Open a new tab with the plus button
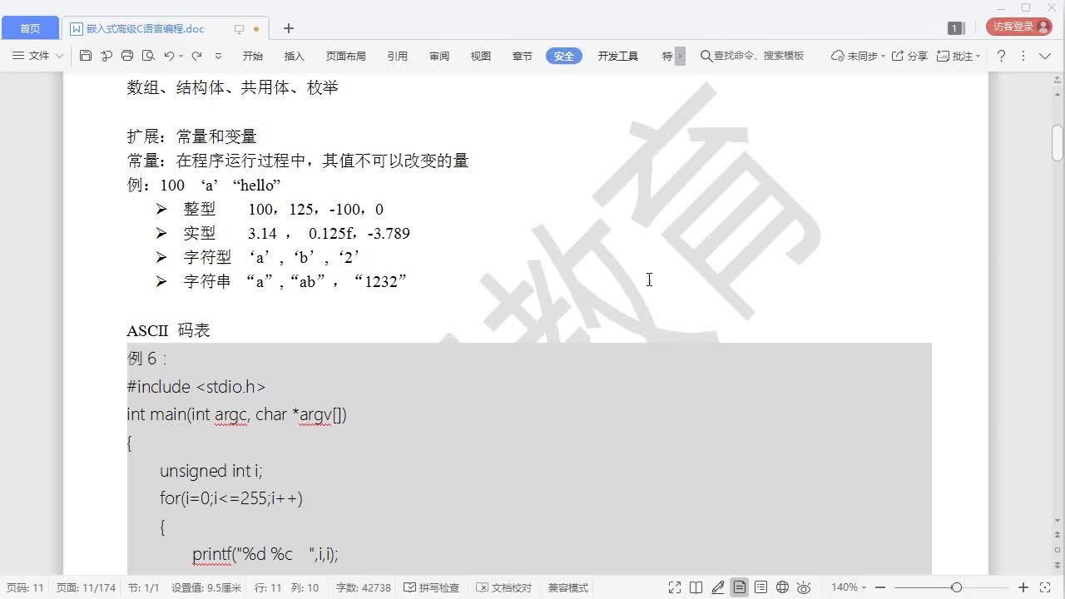This screenshot has height=599, width=1065. pos(289,28)
